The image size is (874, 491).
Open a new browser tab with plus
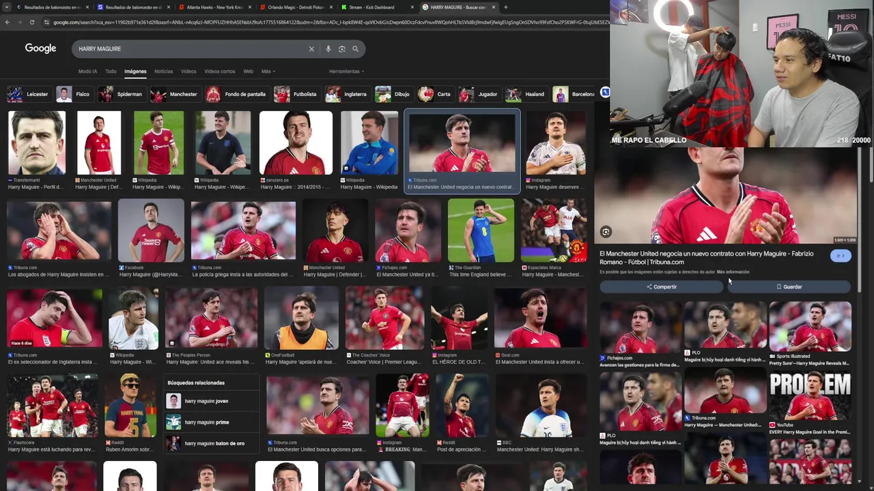[505, 7]
